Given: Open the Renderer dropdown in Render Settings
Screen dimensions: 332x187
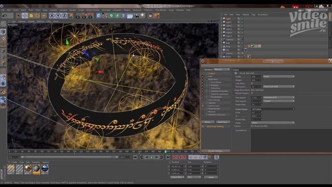Looking at the screenshot, I should click(222, 69).
